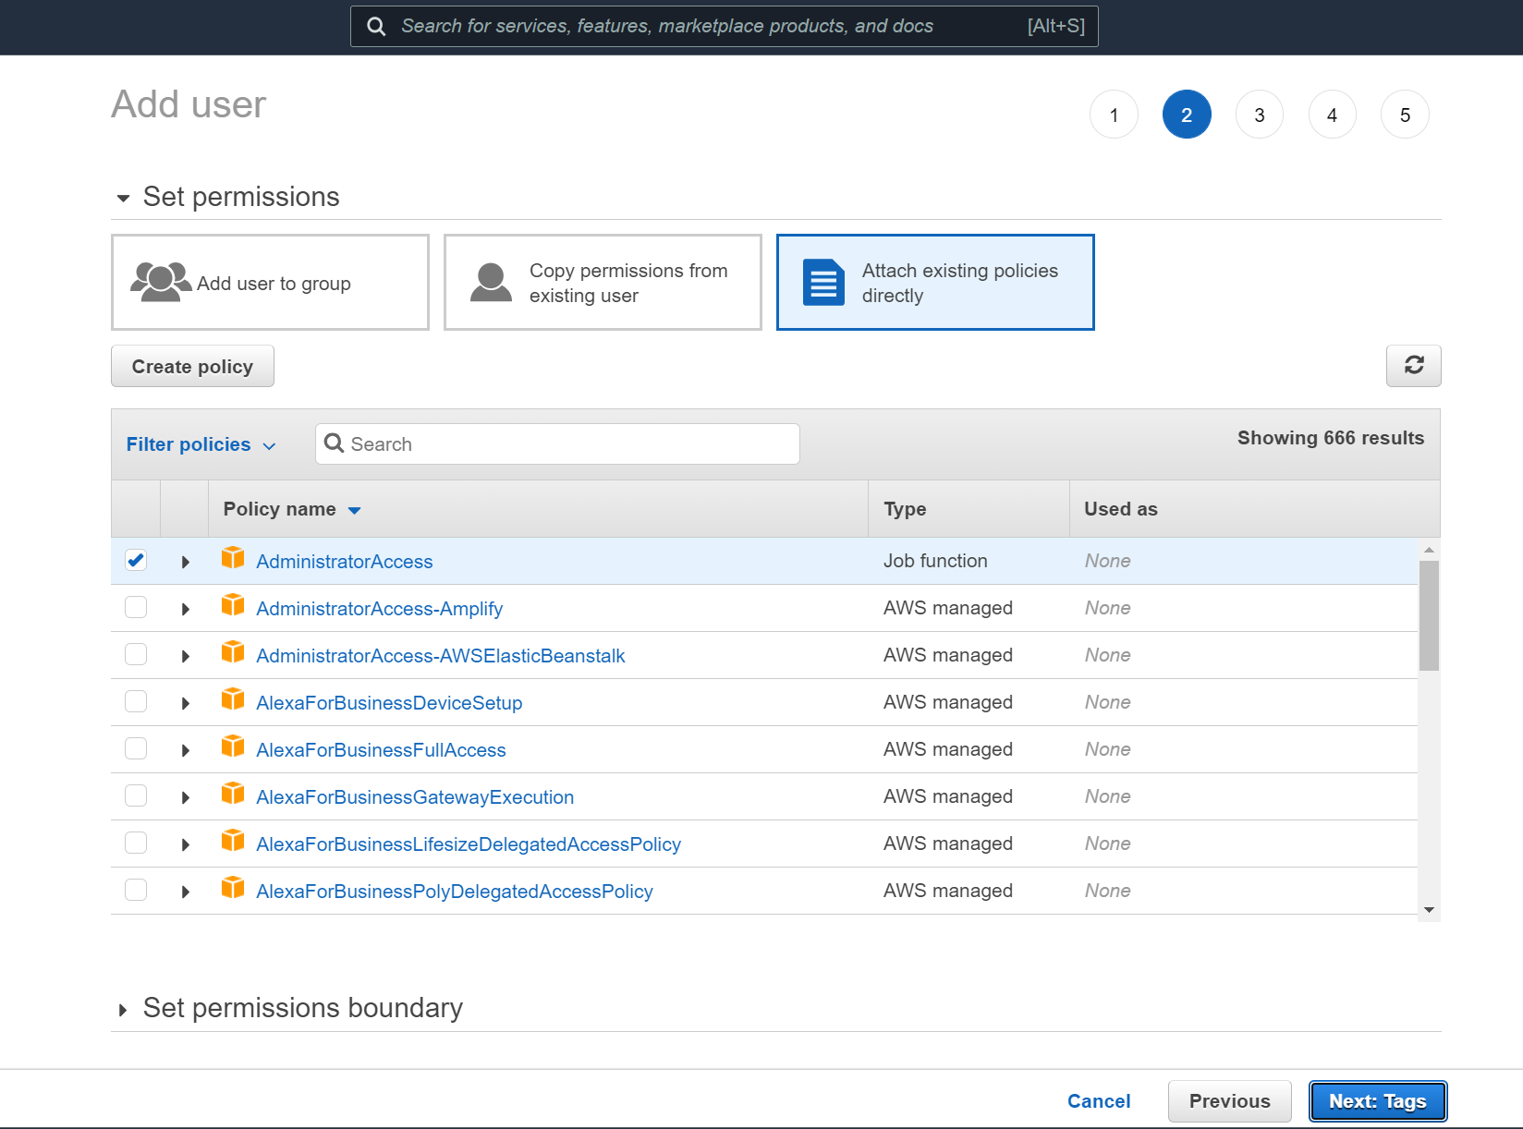Select AlexaForBusinessPolyDelegatedAccessPolicy checkbox
1523x1129 pixels.
[136, 890]
